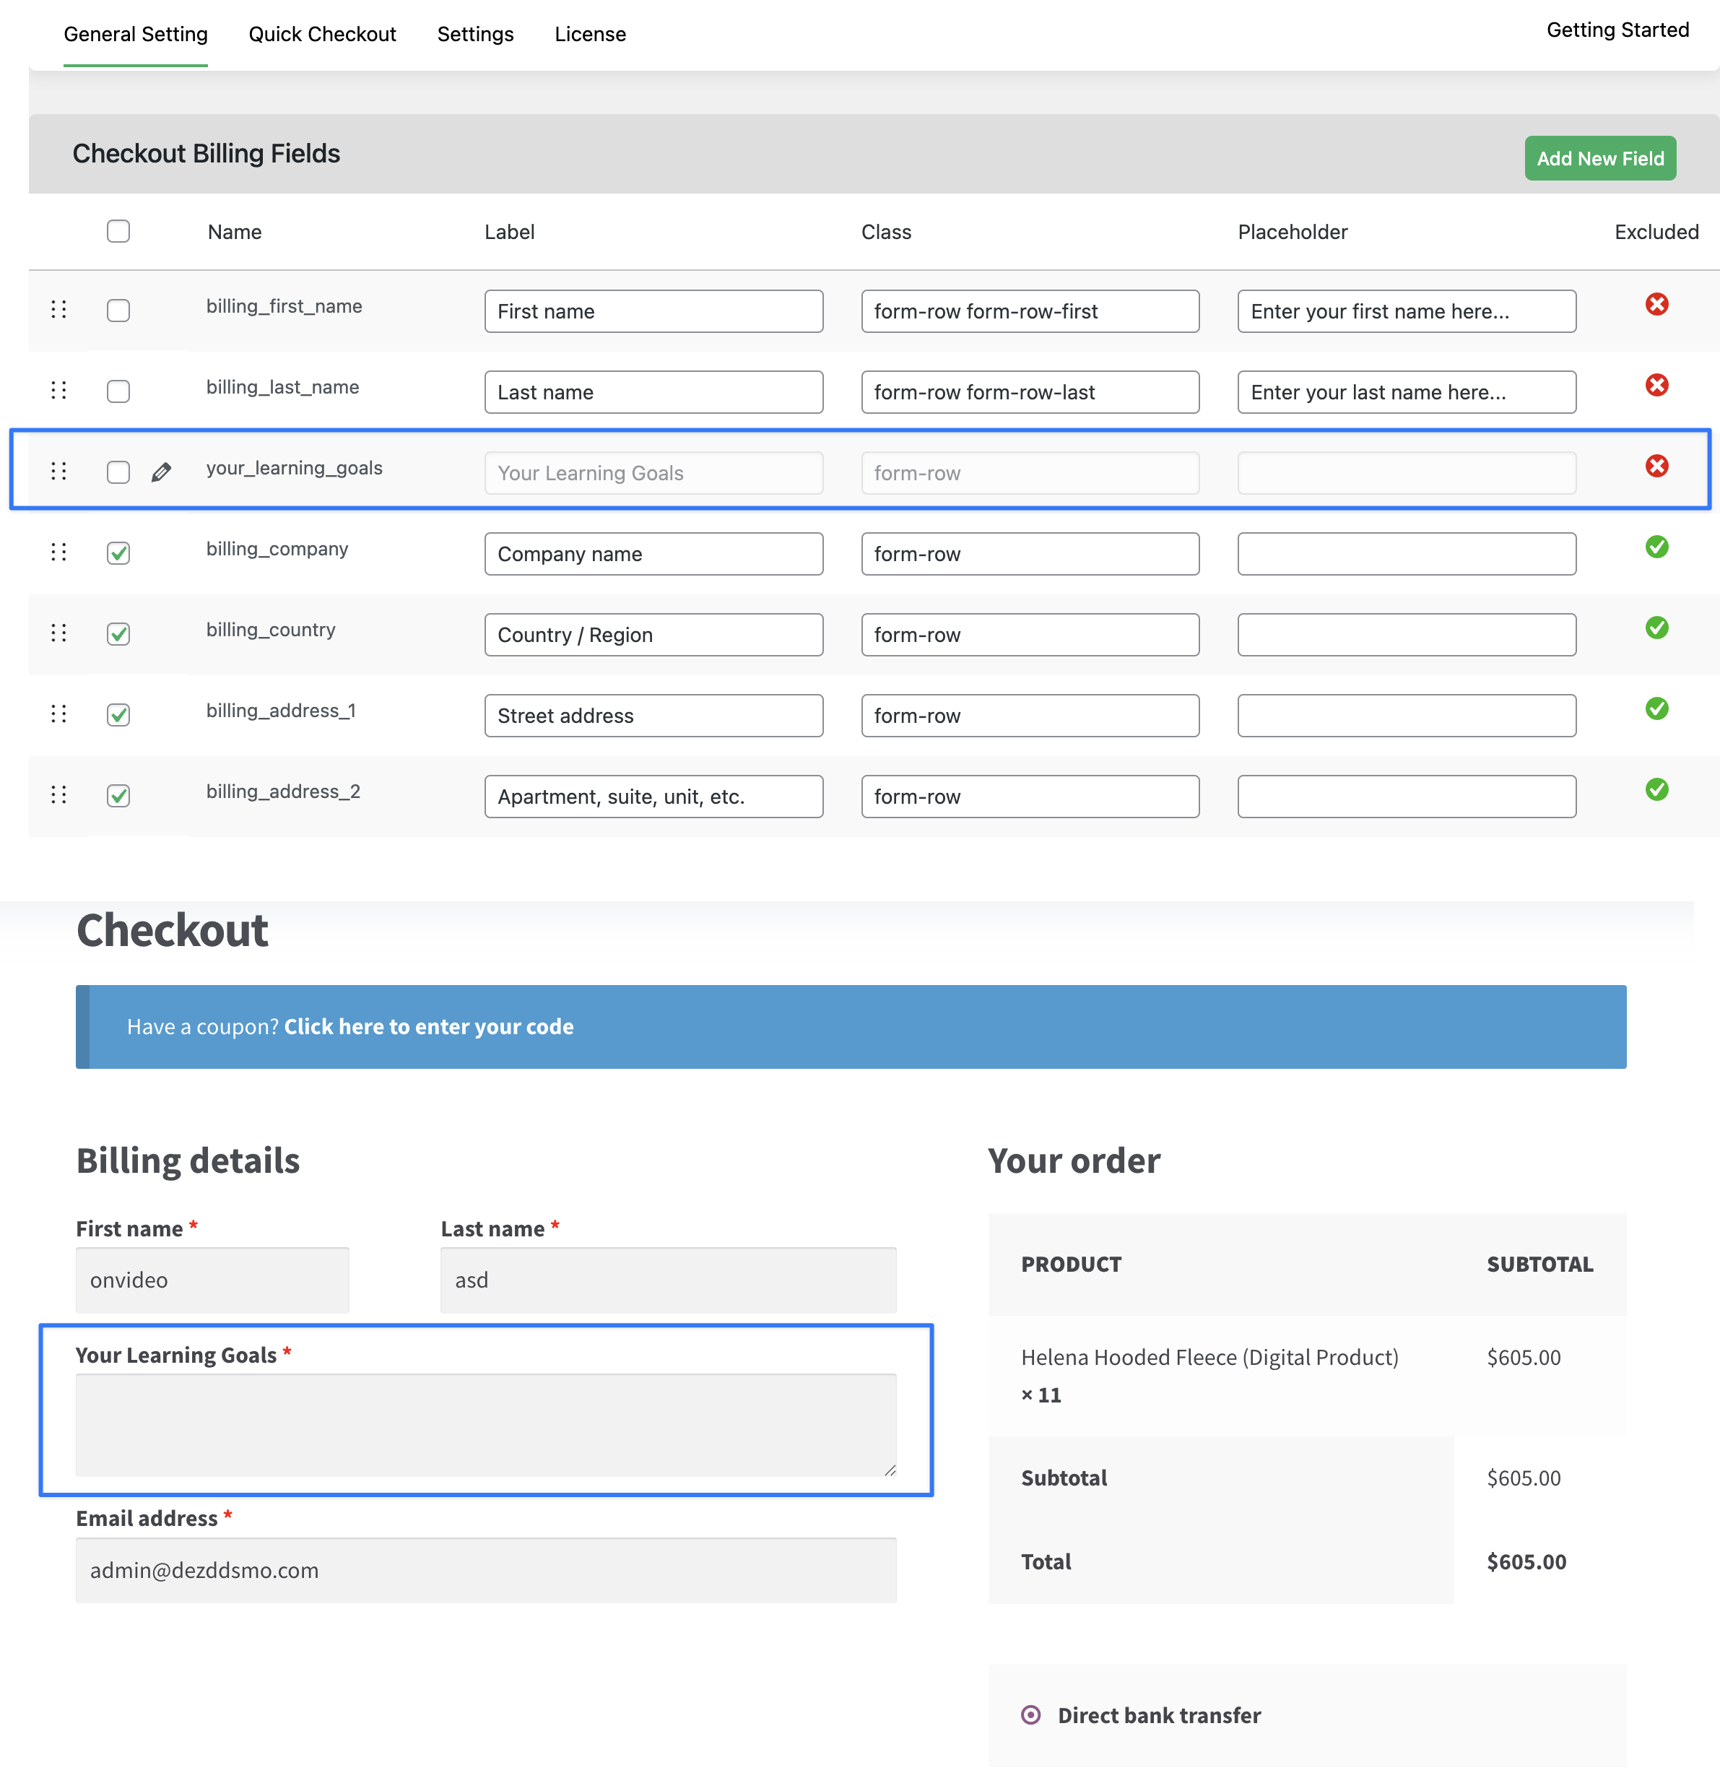Screen dimensions: 1720x1791
Task: Uncheck the billing_company checkbox
Action: 118,553
